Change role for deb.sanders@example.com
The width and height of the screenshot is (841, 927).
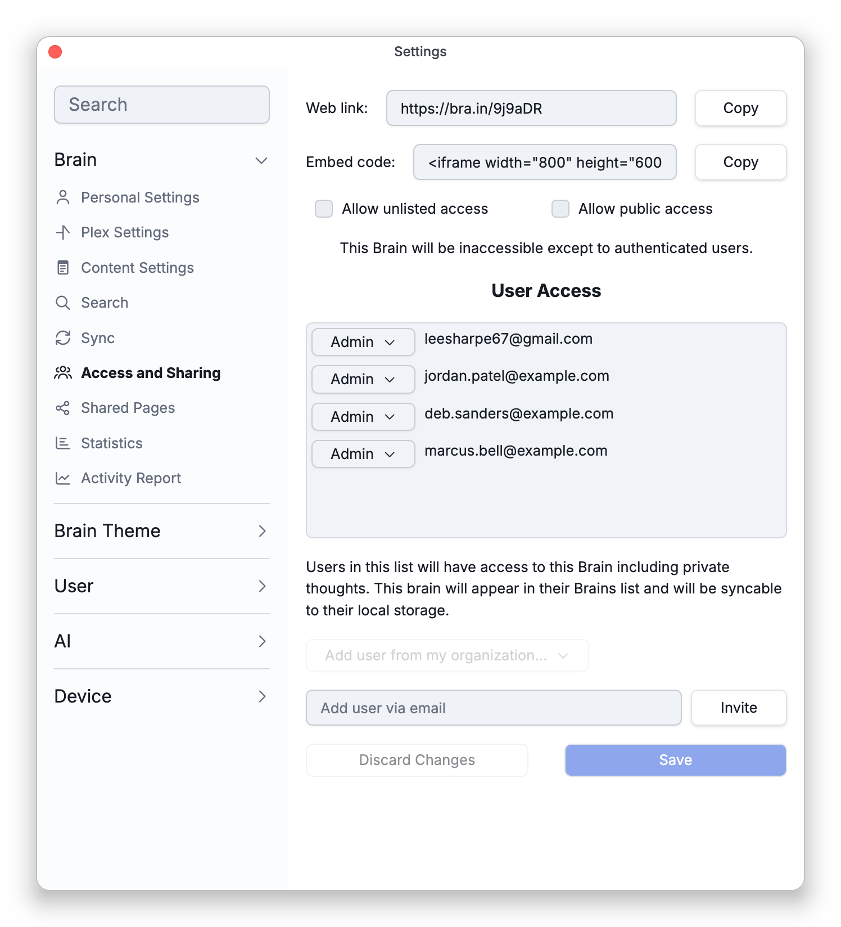[x=363, y=417]
